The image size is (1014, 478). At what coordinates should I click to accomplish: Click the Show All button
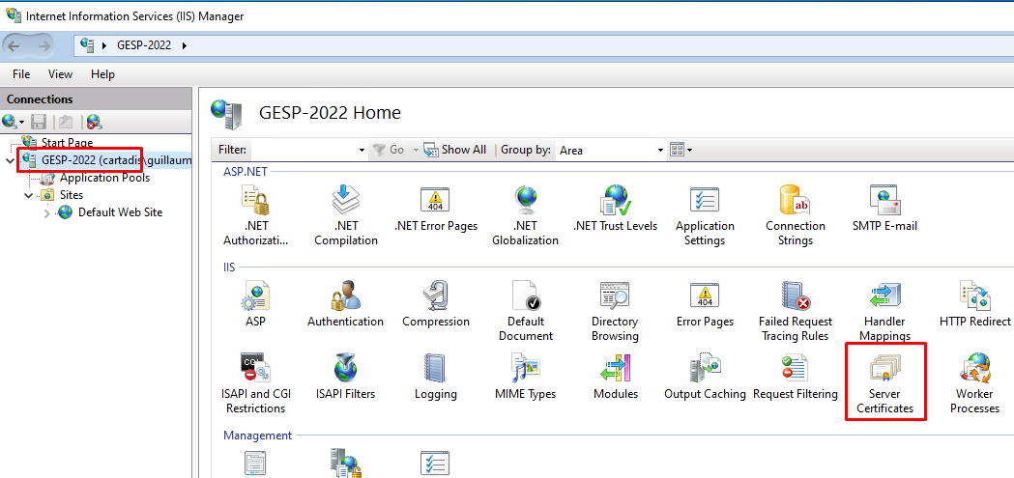(x=454, y=150)
